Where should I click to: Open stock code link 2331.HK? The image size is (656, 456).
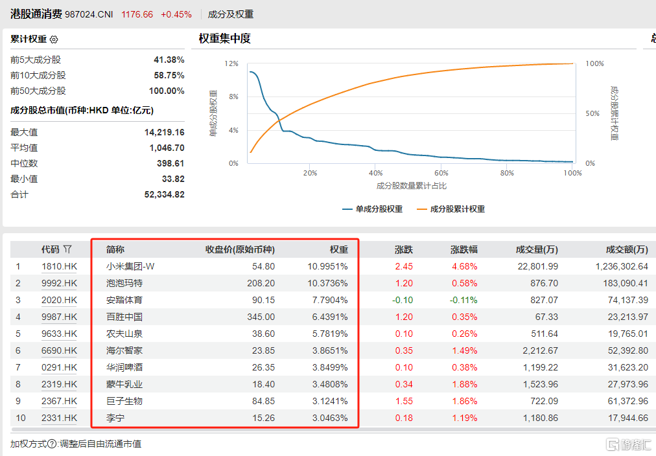click(59, 418)
